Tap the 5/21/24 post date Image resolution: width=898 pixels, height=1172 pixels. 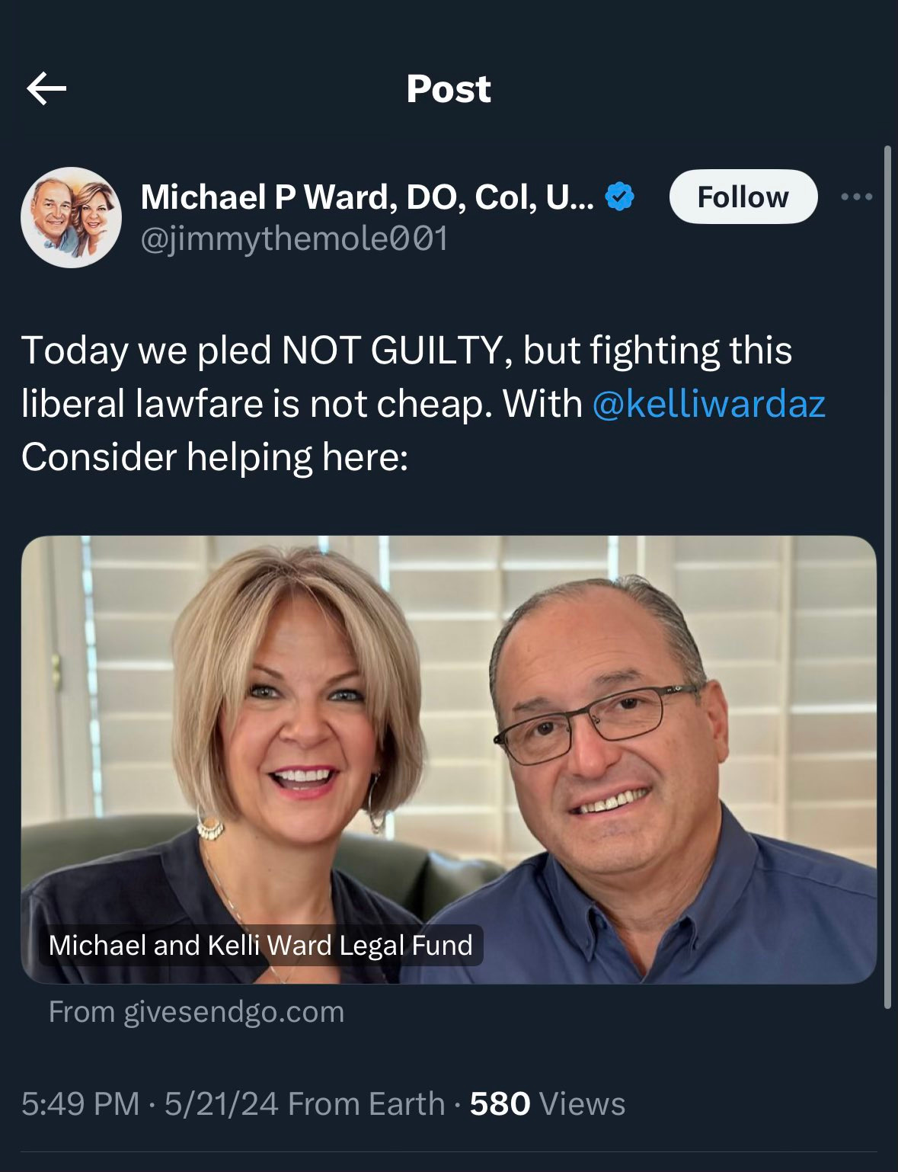click(x=221, y=1104)
